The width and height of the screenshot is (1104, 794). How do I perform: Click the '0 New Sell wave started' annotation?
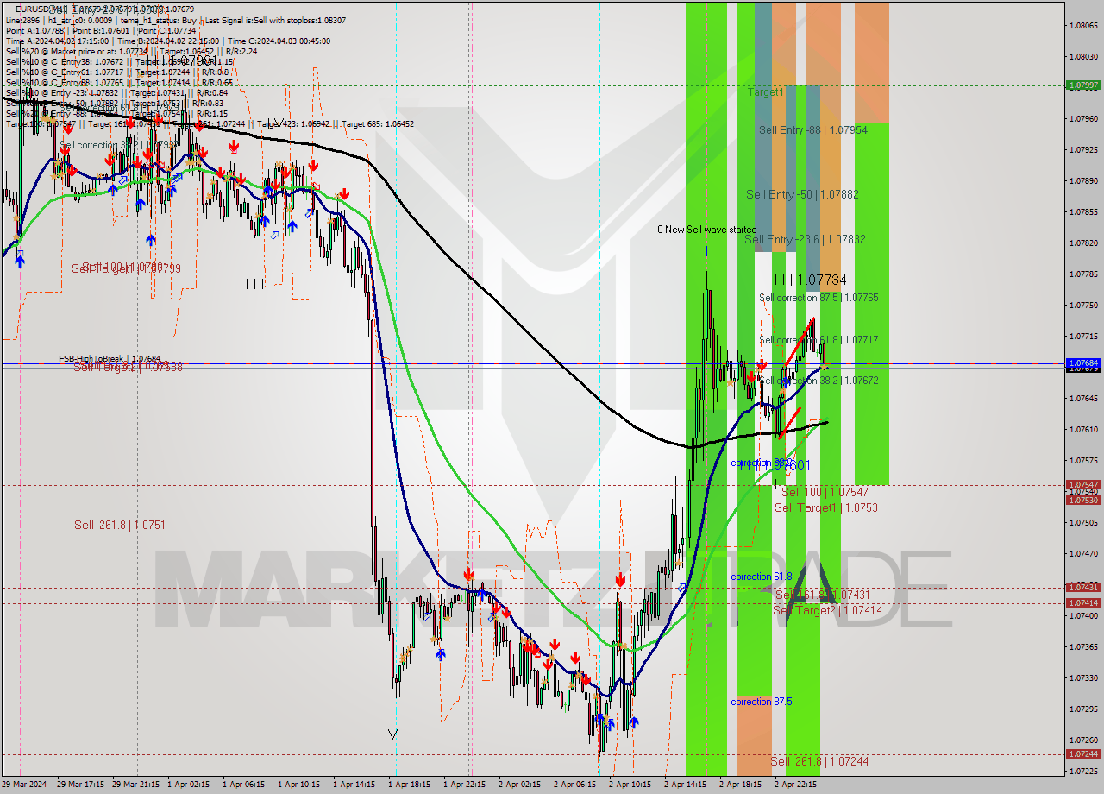[706, 230]
